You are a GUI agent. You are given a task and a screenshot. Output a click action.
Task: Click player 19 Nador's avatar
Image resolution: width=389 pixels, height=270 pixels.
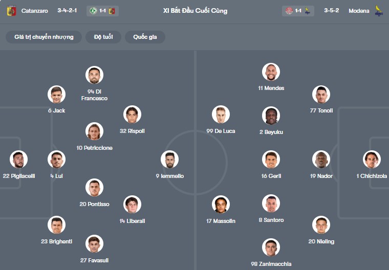coord(321,160)
